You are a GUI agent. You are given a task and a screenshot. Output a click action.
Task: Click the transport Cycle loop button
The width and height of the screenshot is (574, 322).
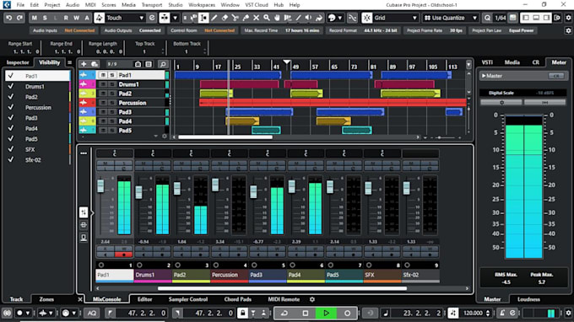[284, 313]
